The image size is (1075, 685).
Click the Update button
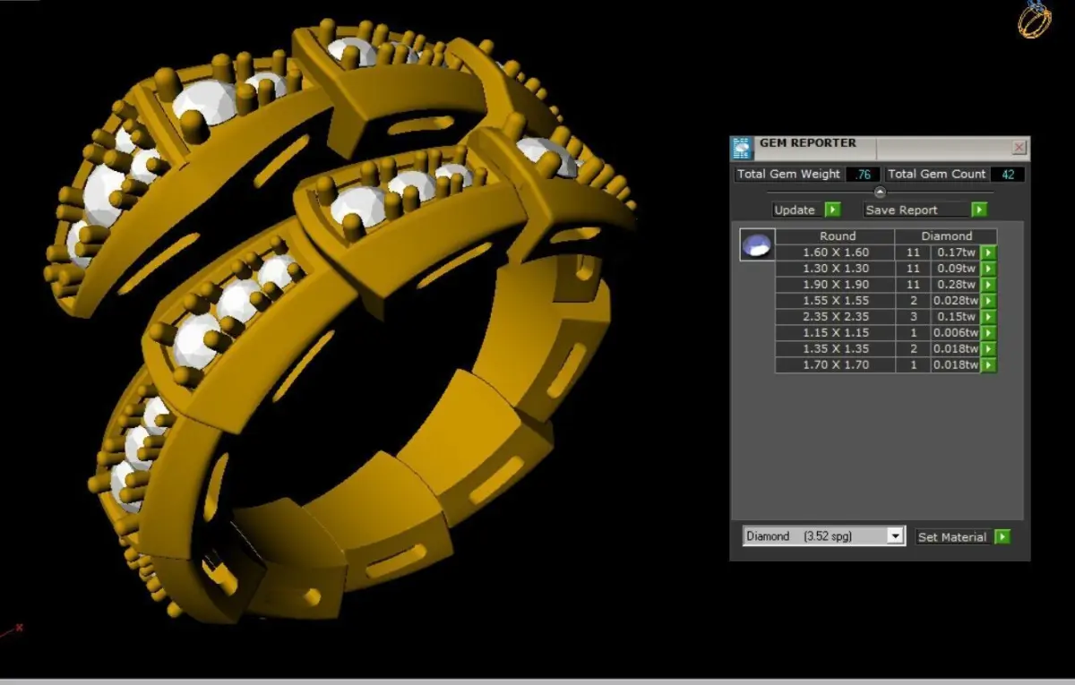795,210
